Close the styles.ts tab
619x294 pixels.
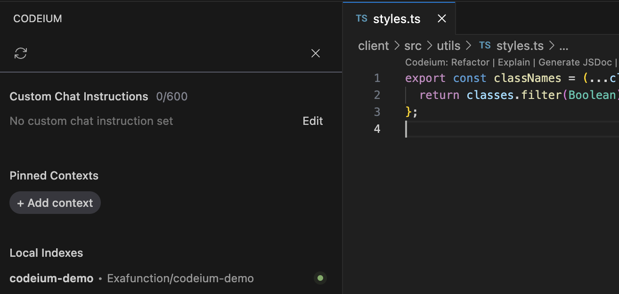point(441,19)
